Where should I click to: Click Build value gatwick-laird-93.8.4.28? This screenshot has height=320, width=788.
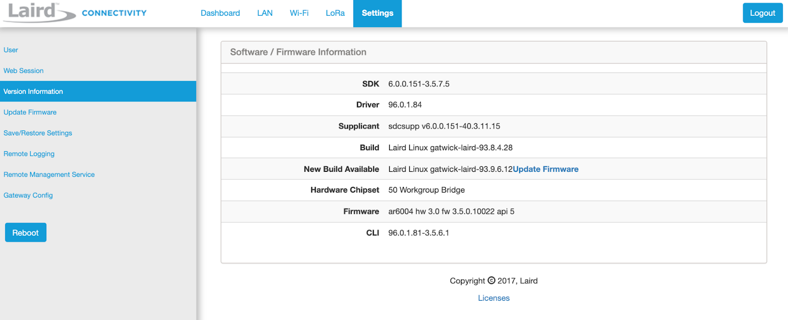(451, 148)
